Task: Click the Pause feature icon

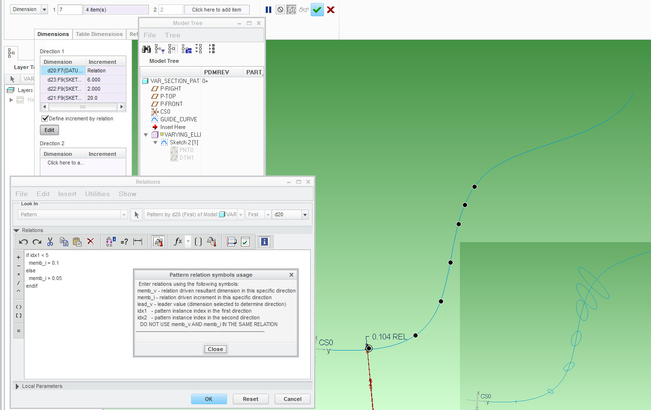Action: click(268, 10)
